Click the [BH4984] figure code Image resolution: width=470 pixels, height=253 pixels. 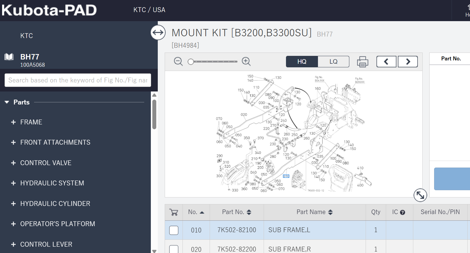(185, 45)
